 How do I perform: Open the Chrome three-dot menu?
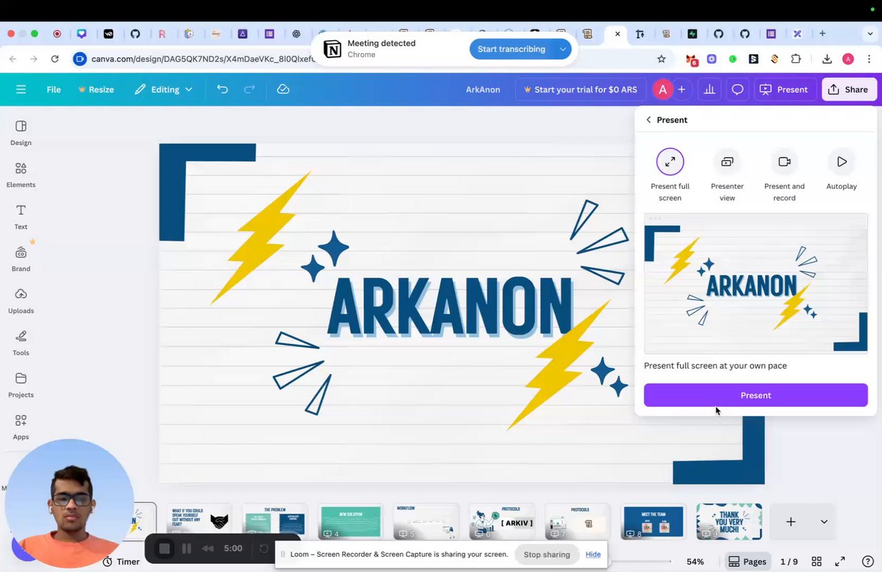[x=869, y=59]
